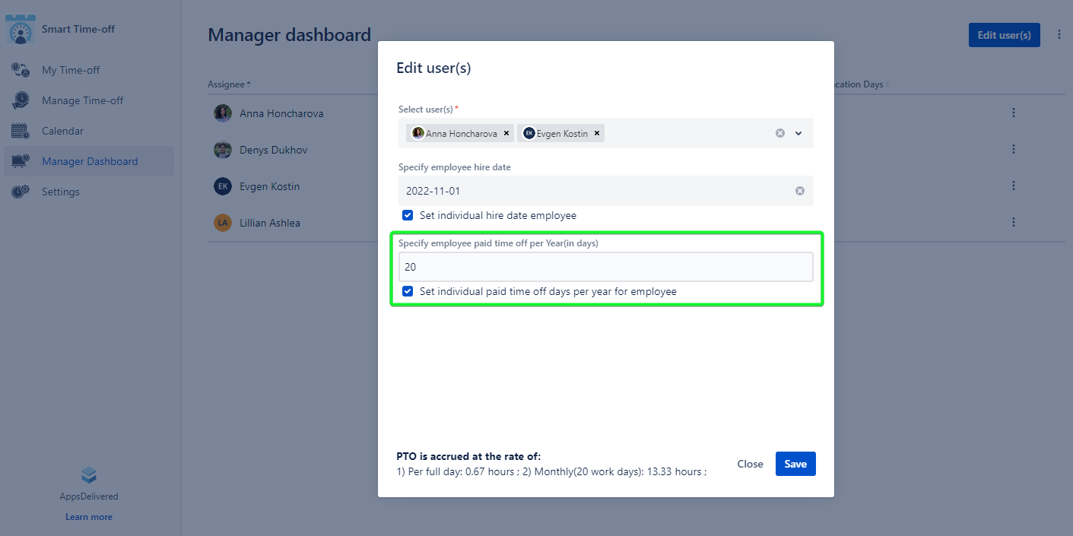
Task: Click the paid time off days field
Action: point(605,267)
